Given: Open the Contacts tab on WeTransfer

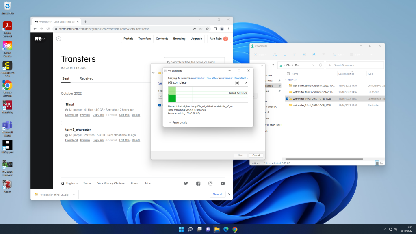Looking at the screenshot, I should point(162,39).
